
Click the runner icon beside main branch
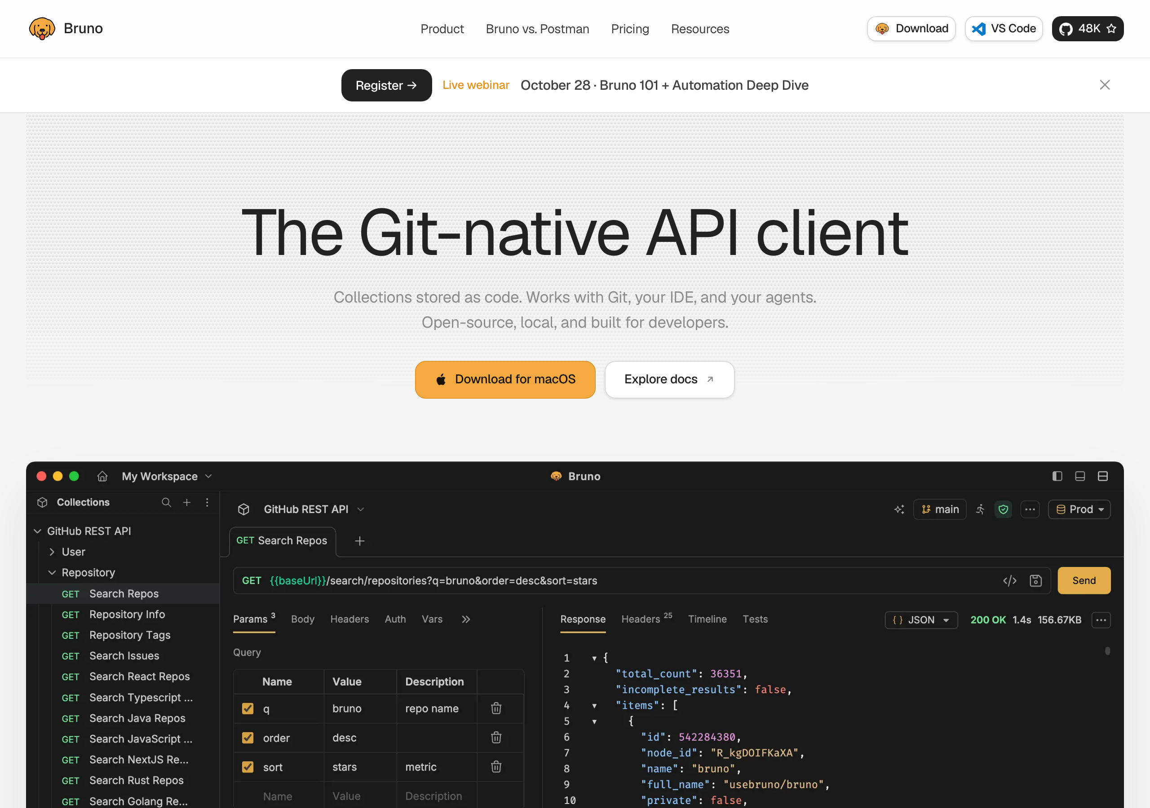click(980, 509)
